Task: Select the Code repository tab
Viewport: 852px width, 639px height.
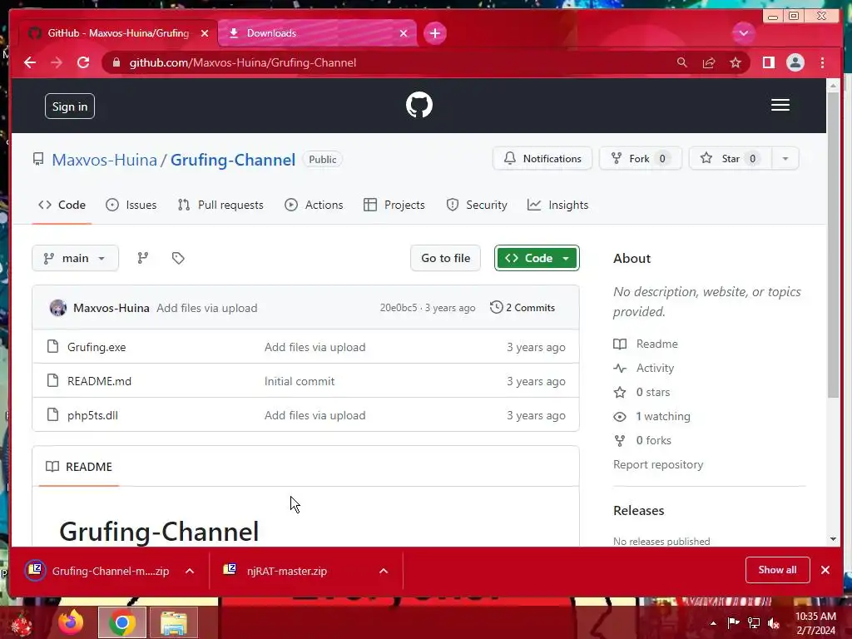Action: point(62,205)
